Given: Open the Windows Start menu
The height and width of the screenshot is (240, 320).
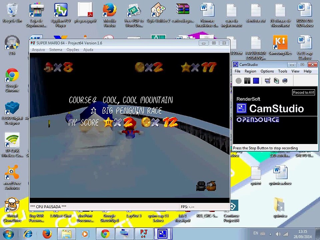Looking at the screenshot, I should [8, 234].
